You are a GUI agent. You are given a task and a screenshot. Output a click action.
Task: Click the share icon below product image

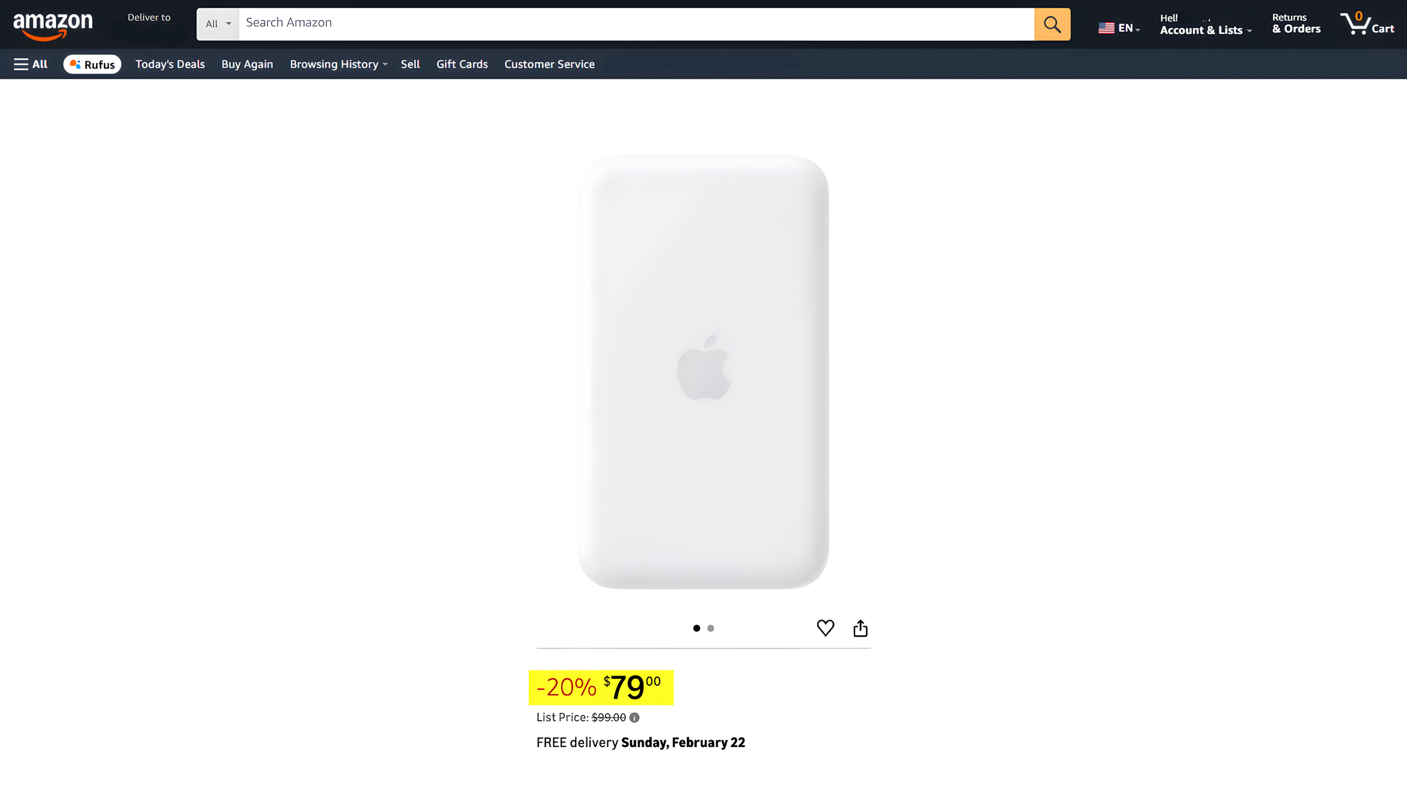tap(860, 628)
